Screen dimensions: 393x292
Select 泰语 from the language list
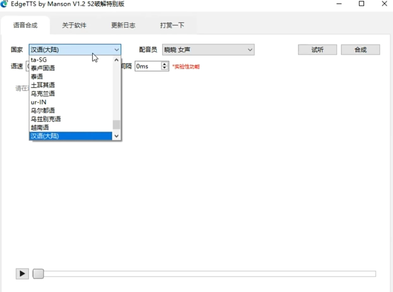click(x=71, y=77)
